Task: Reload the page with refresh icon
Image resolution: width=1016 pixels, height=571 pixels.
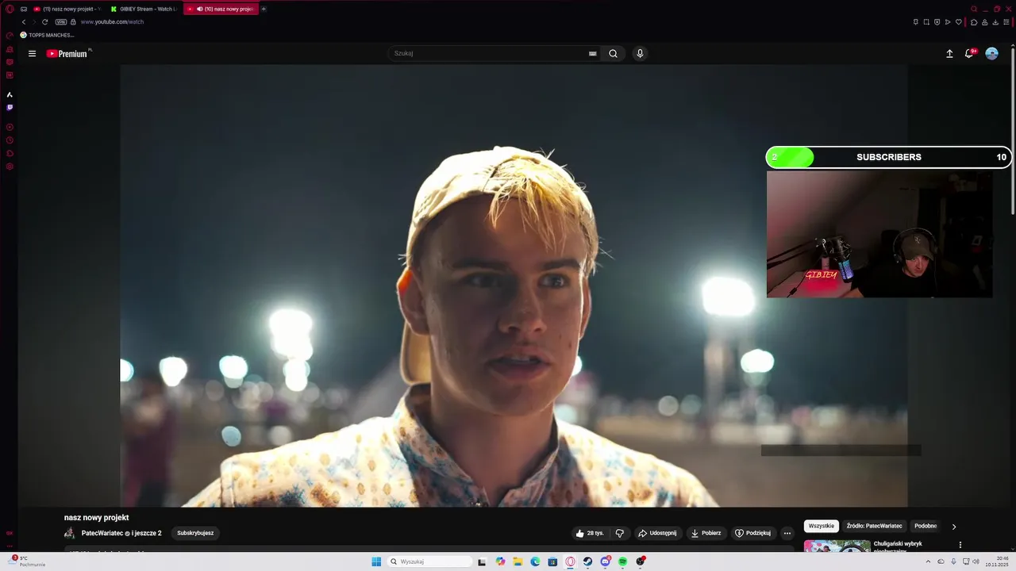Action: point(44,22)
